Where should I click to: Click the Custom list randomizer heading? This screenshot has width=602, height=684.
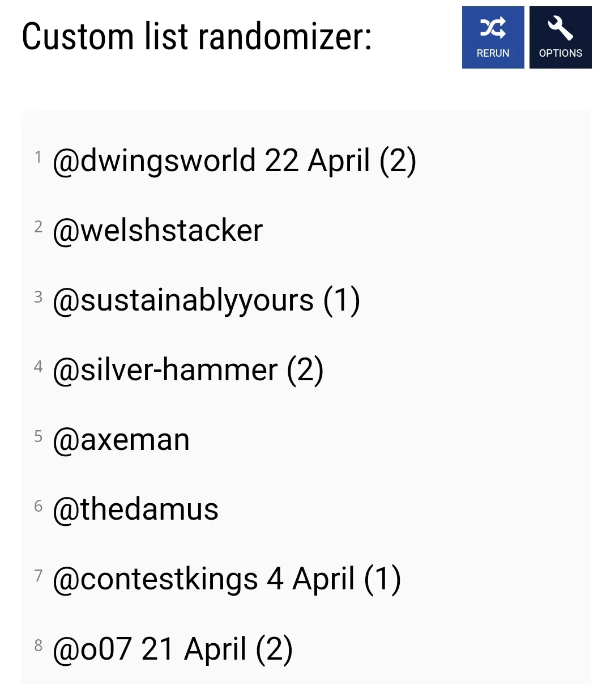click(197, 36)
